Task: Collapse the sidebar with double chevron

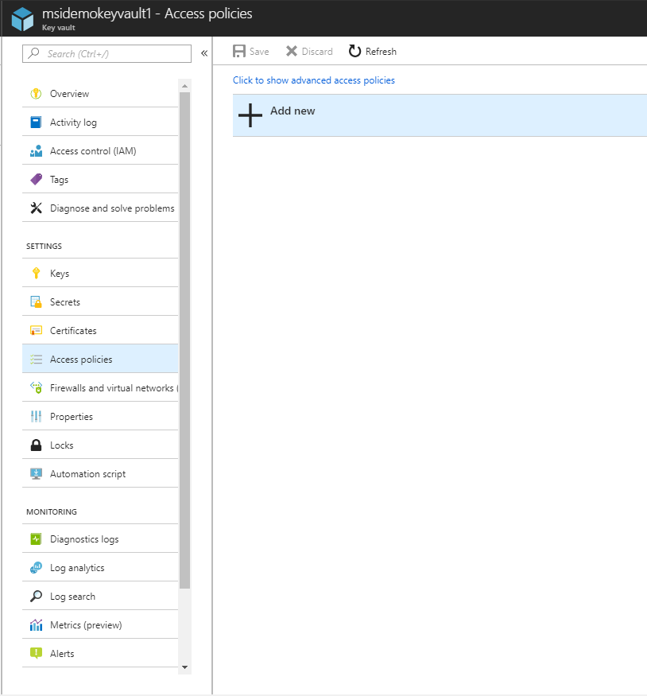Action: pyautogui.click(x=204, y=53)
